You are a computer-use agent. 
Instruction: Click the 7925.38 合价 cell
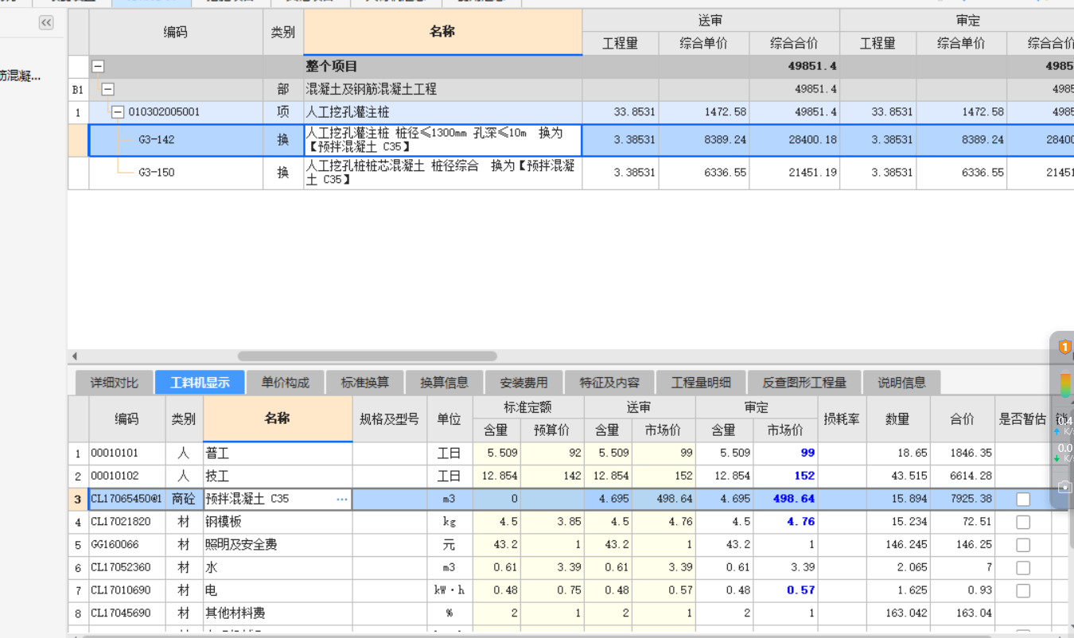pyautogui.click(x=963, y=500)
